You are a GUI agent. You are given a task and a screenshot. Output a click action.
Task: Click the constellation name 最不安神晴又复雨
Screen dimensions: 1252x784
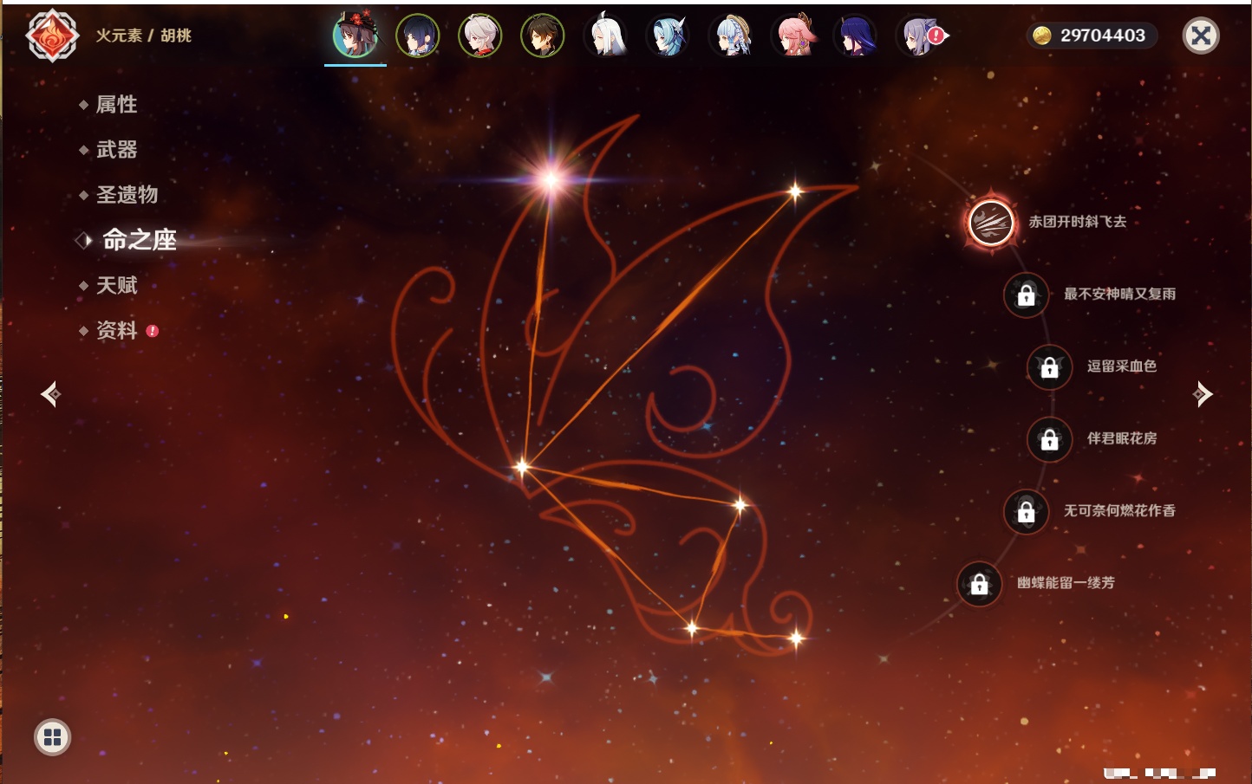point(1120,294)
